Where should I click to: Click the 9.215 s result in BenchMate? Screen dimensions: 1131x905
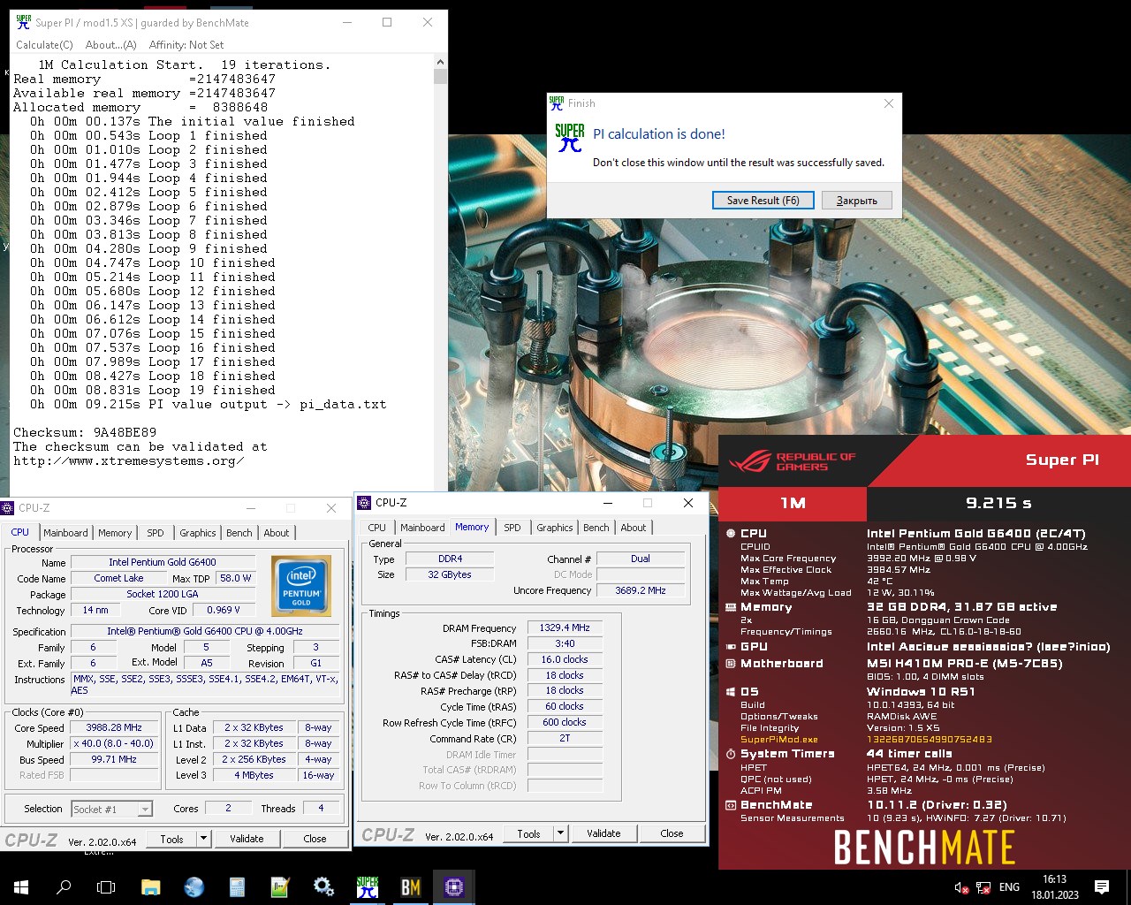tap(998, 503)
